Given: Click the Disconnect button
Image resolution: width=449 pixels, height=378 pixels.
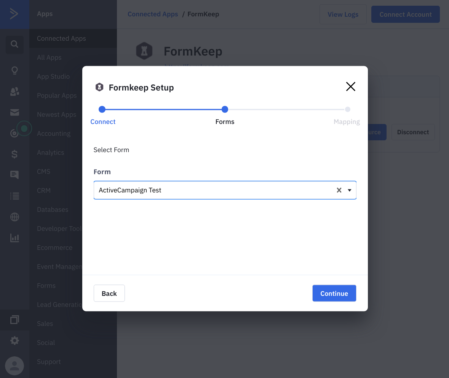Looking at the screenshot, I should tap(413, 132).
